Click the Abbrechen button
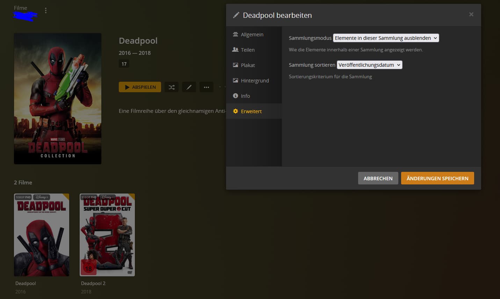 pyautogui.click(x=378, y=178)
